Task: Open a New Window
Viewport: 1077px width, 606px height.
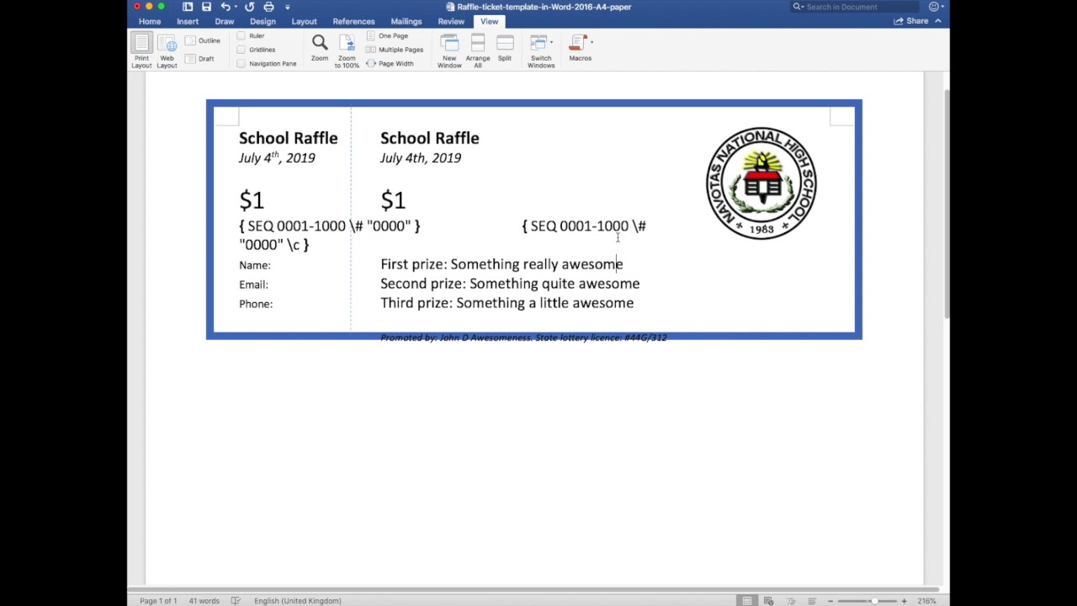Action: pyautogui.click(x=449, y=50)
